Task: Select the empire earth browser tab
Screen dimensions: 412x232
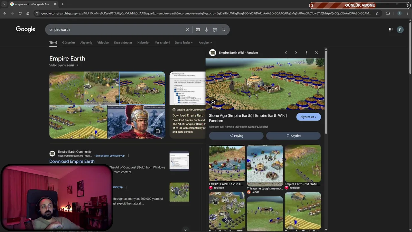Action: 32,4
